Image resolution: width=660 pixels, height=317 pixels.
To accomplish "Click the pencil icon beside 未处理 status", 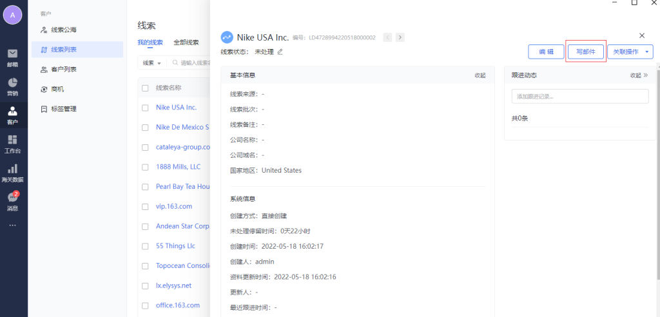I will point(280,52).
